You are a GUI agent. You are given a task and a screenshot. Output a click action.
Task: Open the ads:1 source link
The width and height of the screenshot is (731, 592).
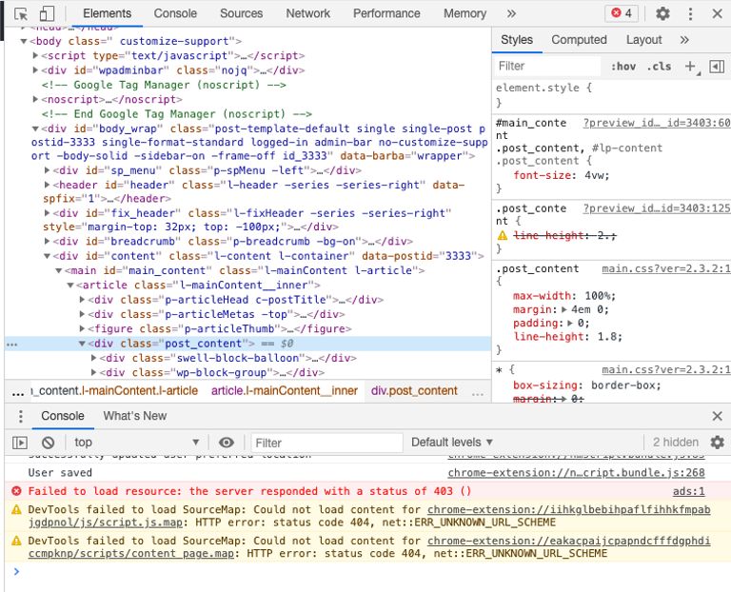coord(688,491)
